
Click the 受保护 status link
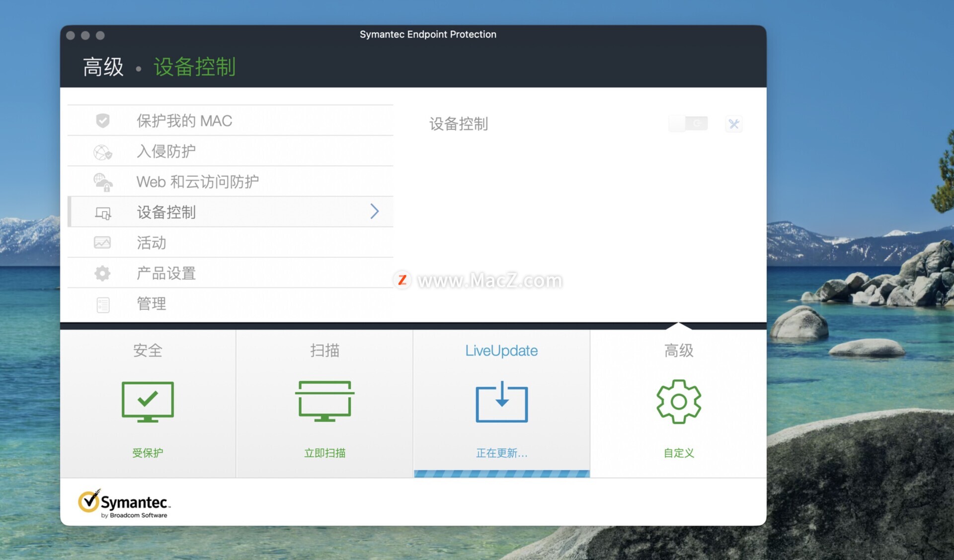(x=148, y=453)
